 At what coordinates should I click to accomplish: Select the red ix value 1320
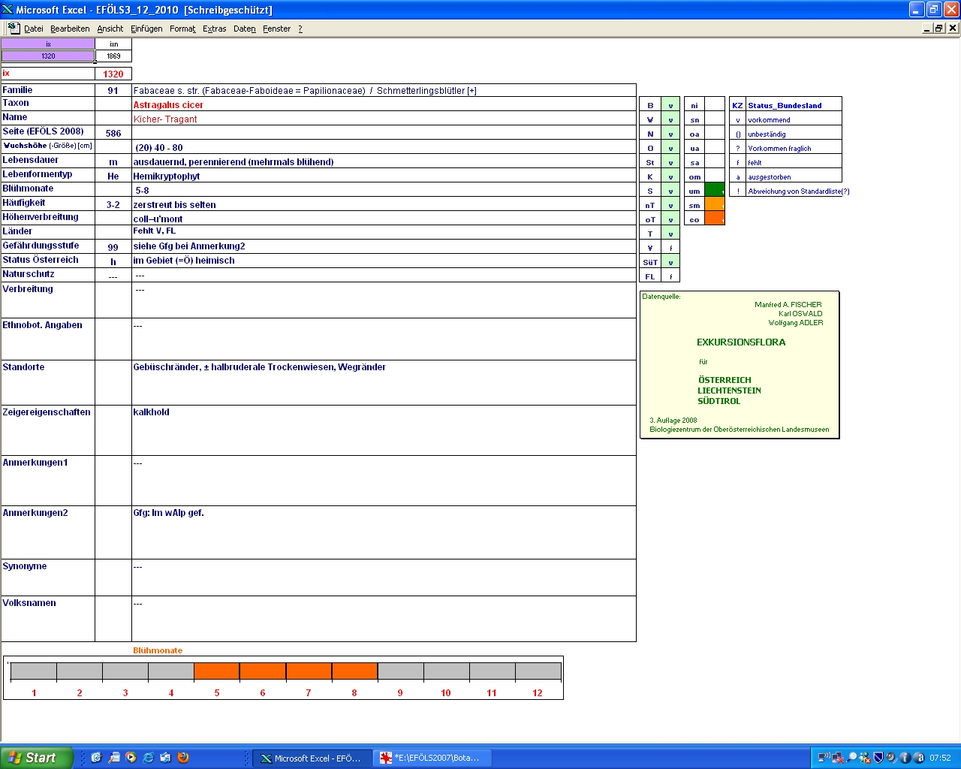[x=113, y=74]
